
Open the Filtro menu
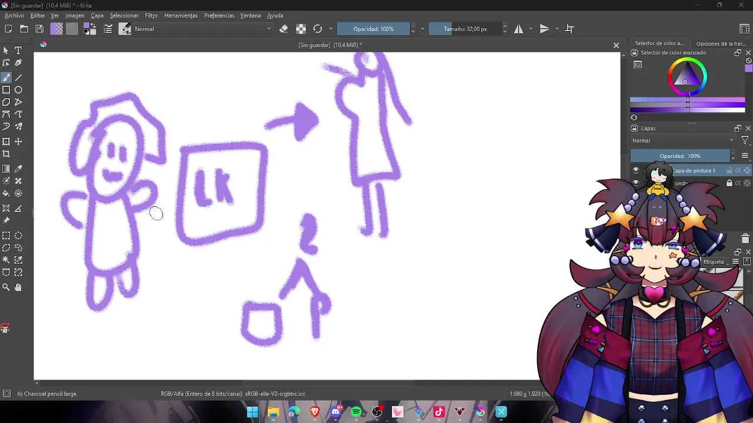click(151, 15)
